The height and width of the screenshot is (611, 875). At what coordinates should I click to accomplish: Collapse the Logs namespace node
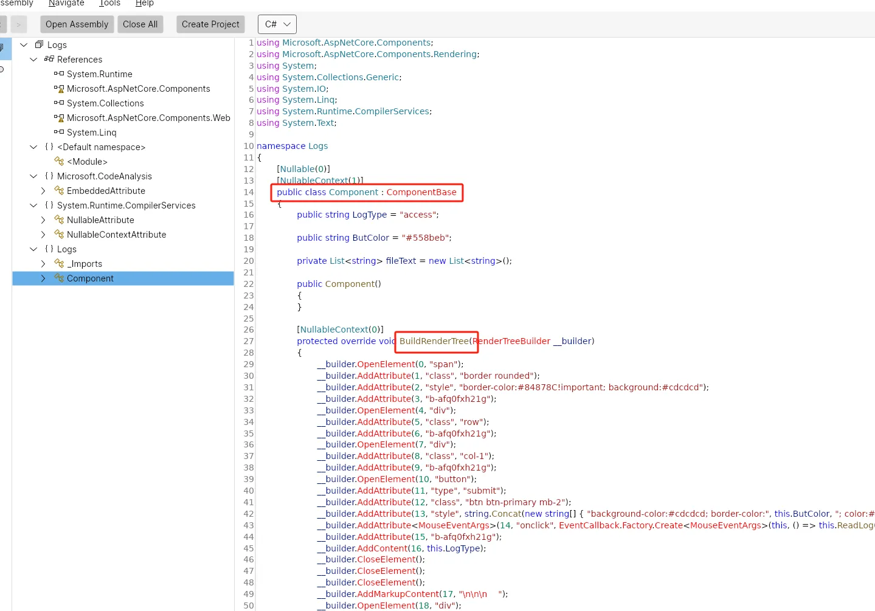point(33,249)
